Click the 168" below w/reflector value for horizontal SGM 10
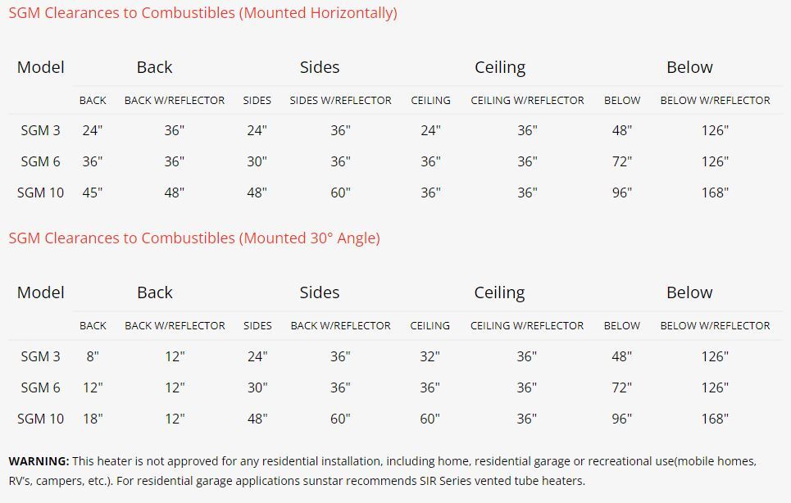The height and width of the screenshot is (503, 791). coord(715,193)
